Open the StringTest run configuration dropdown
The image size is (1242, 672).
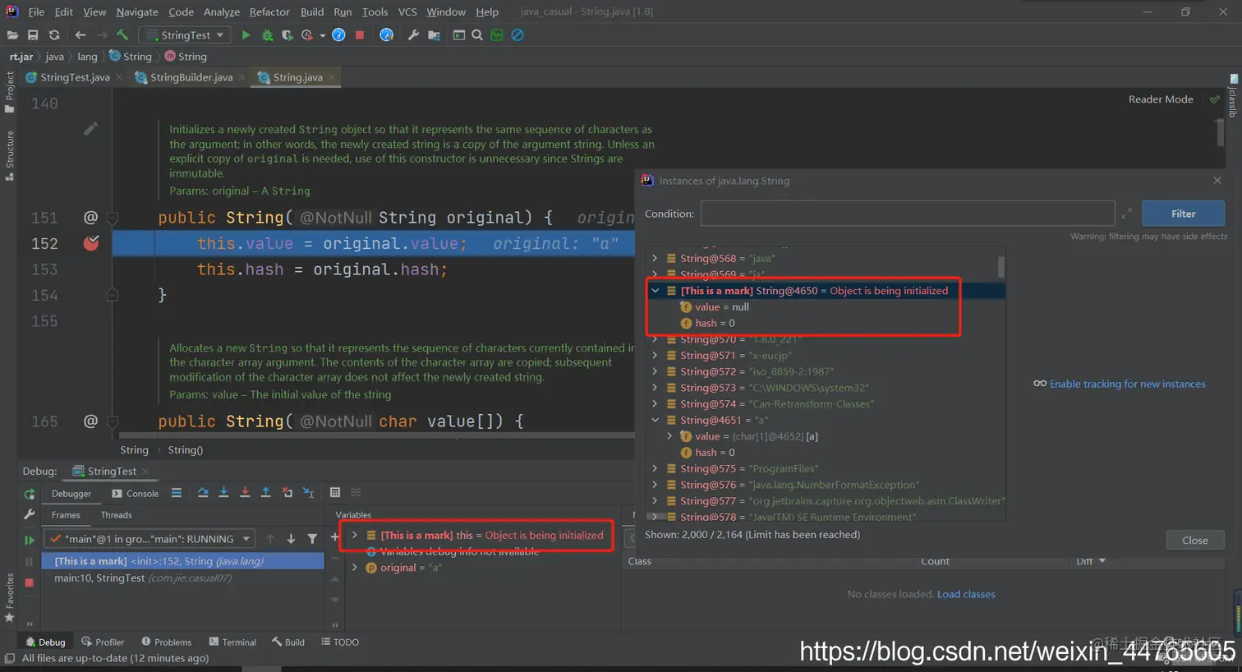point(185,35)
